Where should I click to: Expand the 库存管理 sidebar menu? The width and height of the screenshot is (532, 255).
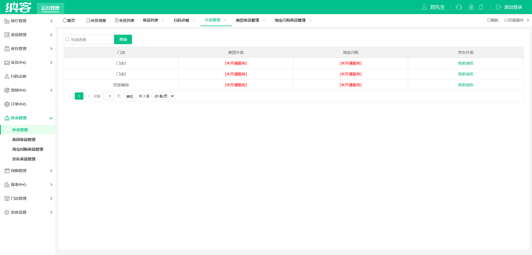28,49
